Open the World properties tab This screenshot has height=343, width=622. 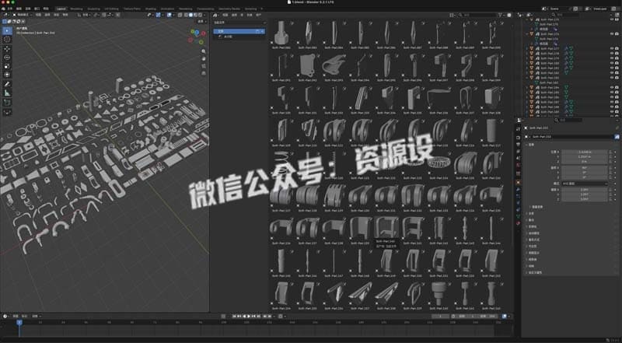click(518, 165)
